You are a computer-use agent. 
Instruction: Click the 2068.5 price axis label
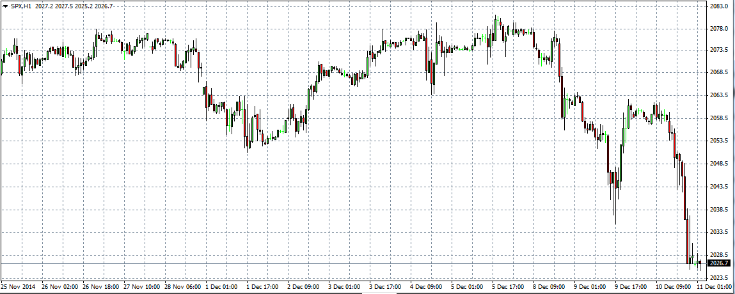point(719,72)
